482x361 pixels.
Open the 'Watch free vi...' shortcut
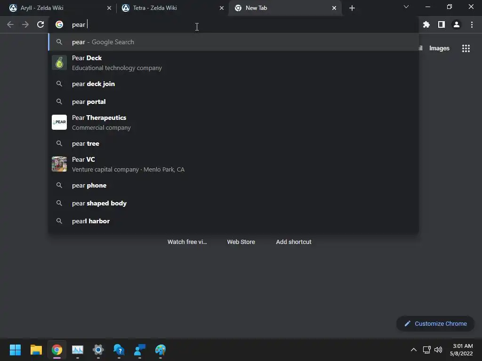pyautogui.click(x=187, y=242)
